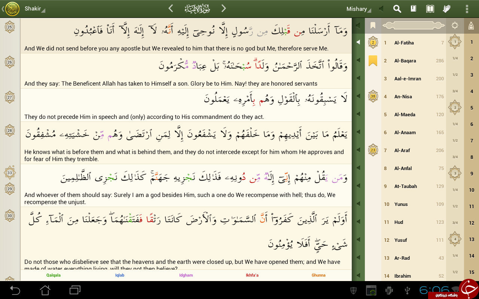Select the Hizb star icon in sidebar header

tap(455, 25)
